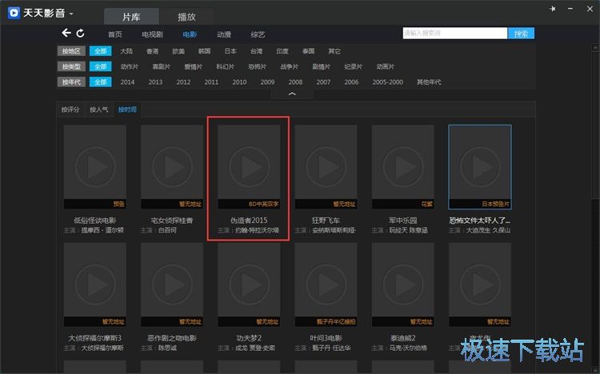
Task: Open the 低俗怪谈电影 movie poster
Action: coord(95,166)
